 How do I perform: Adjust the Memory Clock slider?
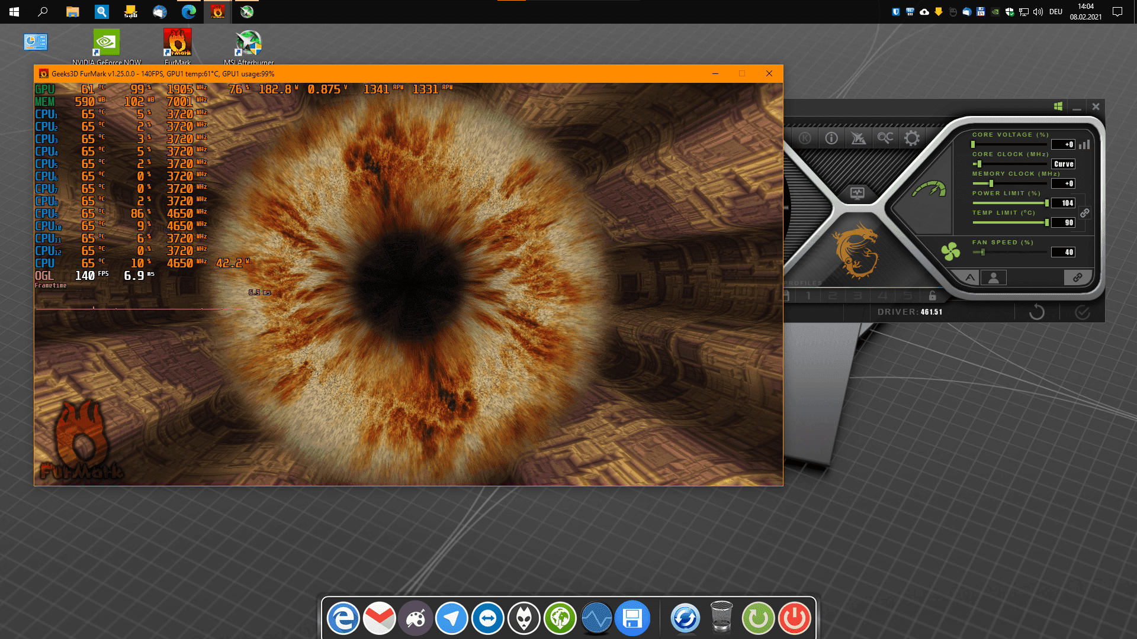click(x=1010, y=183)
